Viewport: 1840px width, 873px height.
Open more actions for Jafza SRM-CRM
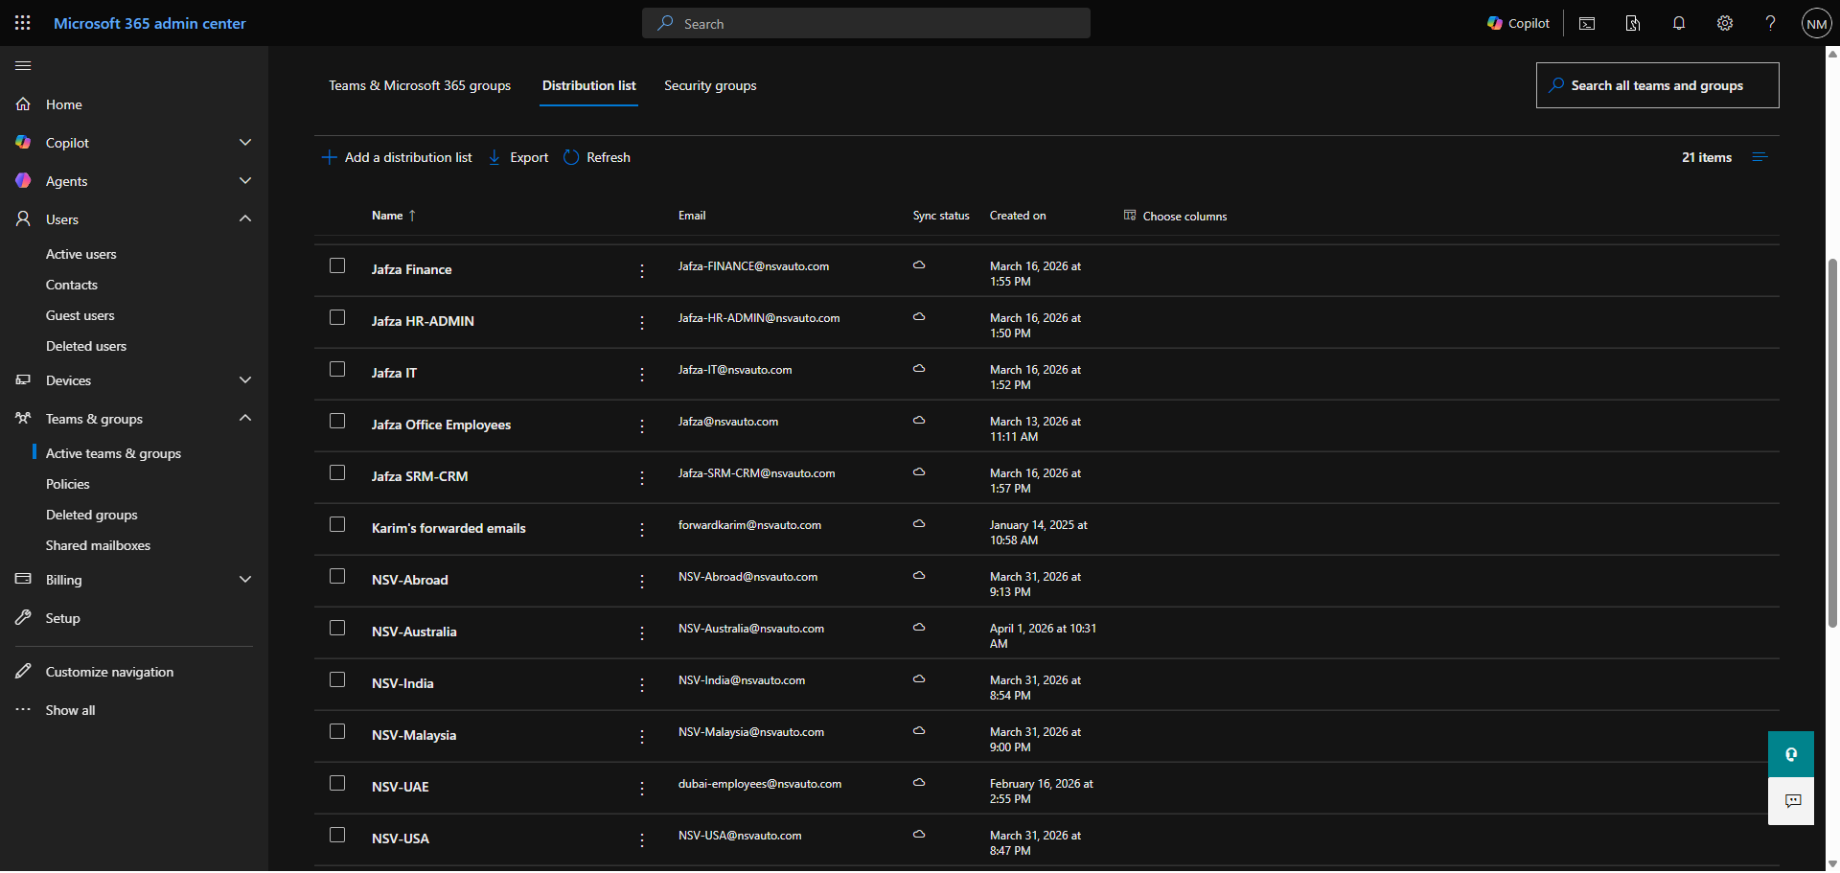point(642,478)
